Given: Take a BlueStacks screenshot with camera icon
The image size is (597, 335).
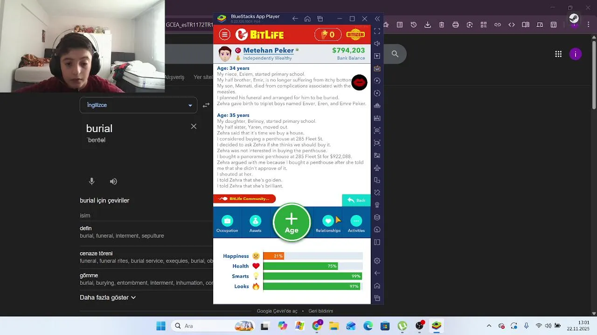Looking at the screenshot, I should click(377, 130).
